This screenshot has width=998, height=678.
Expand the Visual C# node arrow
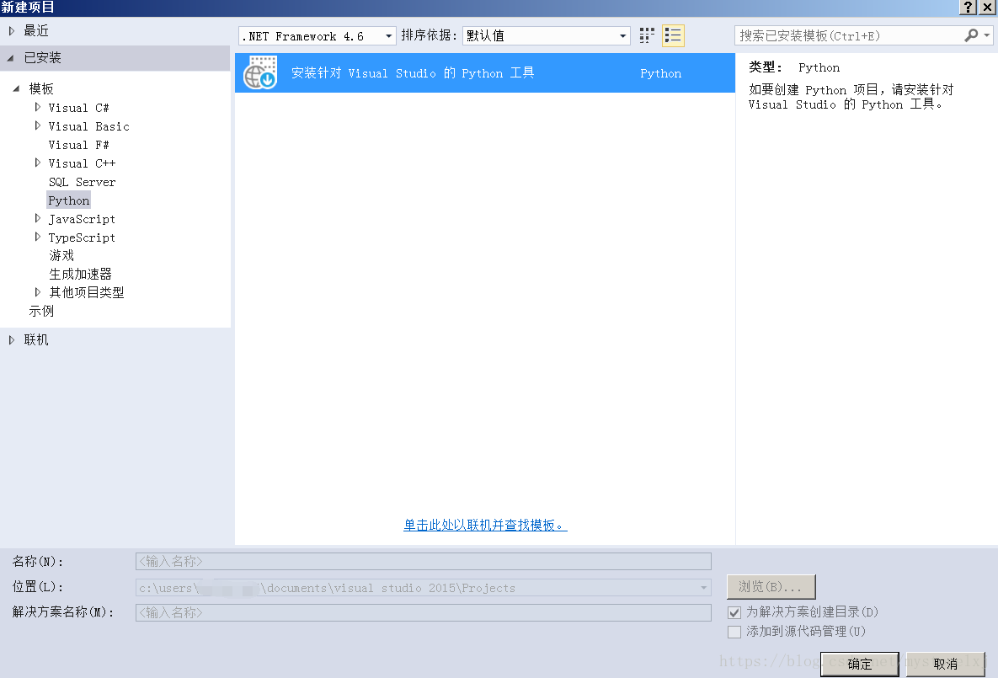point(38,108)
